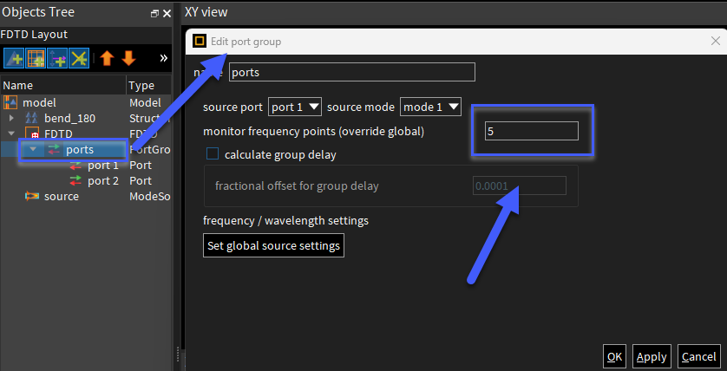Screen dimensions: 727x371
Task: Click the 'Port' type cell beside port 2
Action: tap(141, 180)
